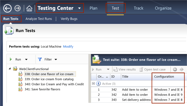Click Open test case button
Screen dimensions: 187x106
153,69
